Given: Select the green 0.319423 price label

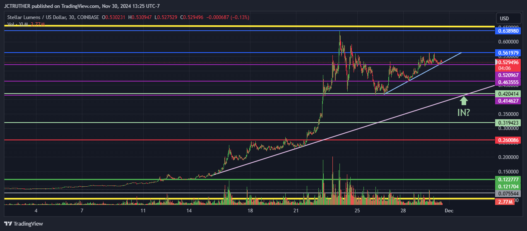Looking at the screenshot, I should tap(508, 123).
